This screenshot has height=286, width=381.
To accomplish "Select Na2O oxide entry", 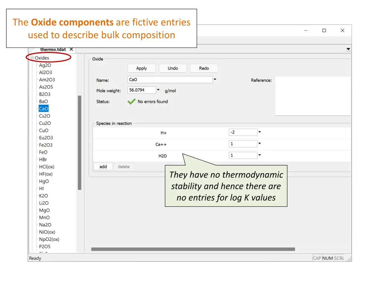I will pos(45,225).
